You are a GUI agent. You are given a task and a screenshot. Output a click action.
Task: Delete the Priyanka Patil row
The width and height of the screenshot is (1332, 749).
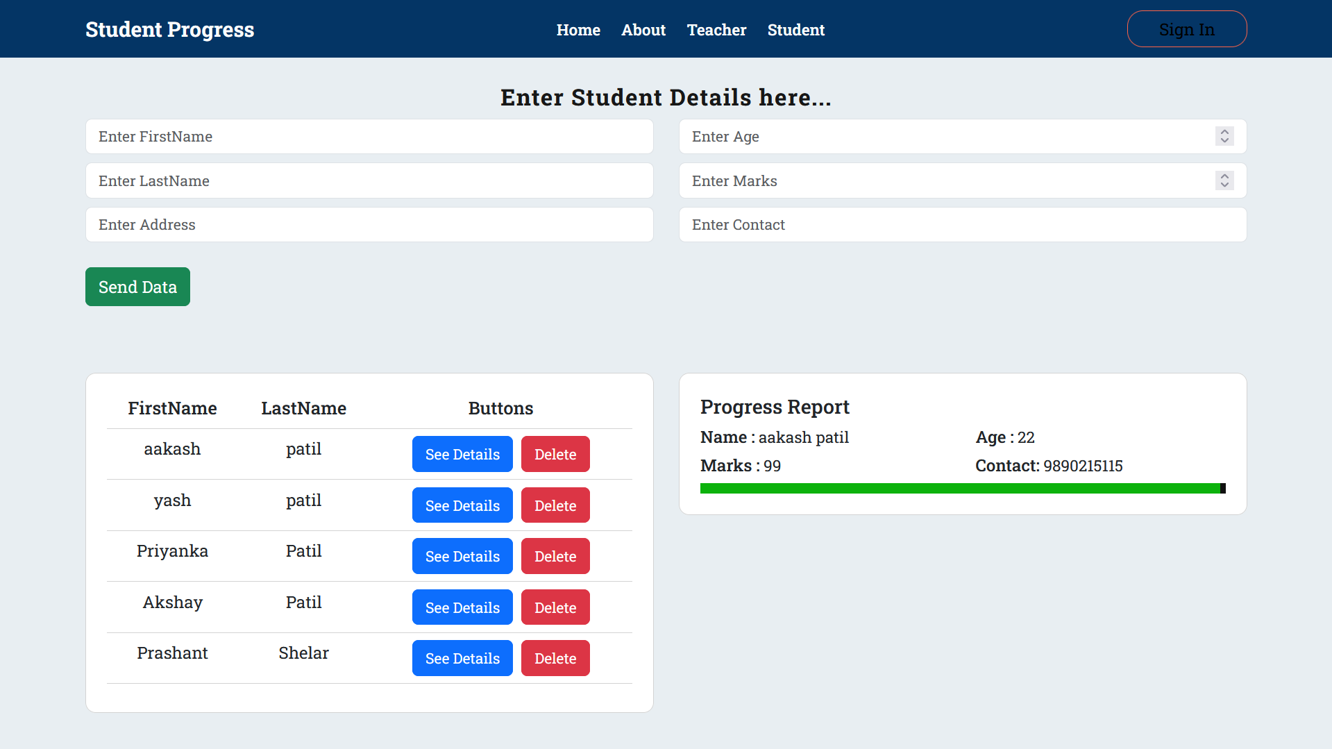(x=555, y=556)
